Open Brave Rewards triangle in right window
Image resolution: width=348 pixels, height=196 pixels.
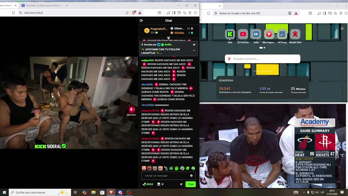pyautogui.click(x=296, y=13)
